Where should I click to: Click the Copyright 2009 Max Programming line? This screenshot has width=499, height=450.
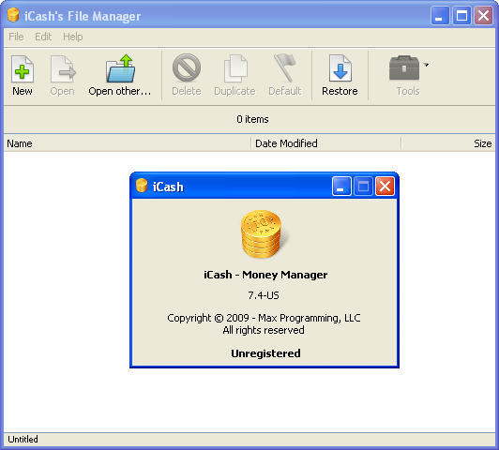264,318
